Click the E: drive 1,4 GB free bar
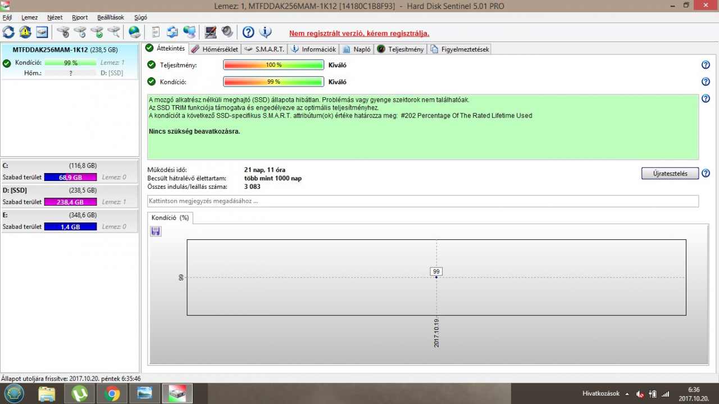The height and width of the screenshot is (404, 719). click(x=70, y=227)
